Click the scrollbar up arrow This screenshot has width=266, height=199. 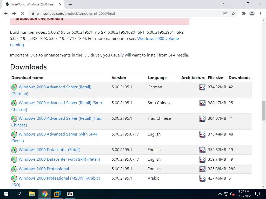tap(264, 21)
